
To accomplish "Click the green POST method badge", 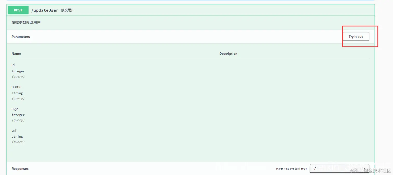I will click(x=18, y=10).
